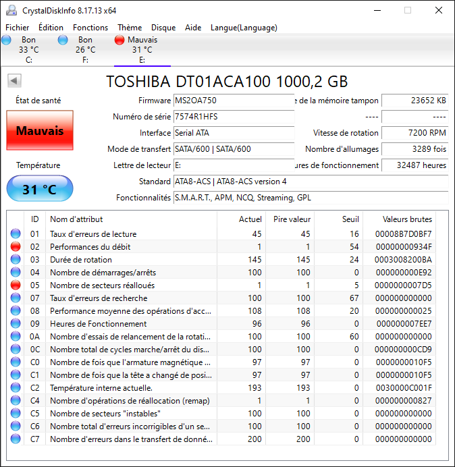
Task: Click blue status icon for attribute C7
Action: tap(16, 439)
